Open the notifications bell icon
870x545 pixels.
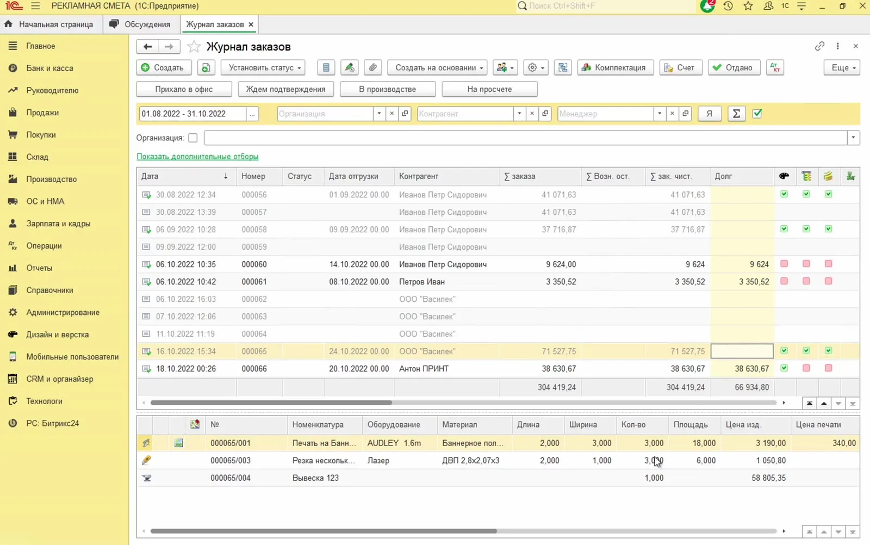[x=707, y=6]
